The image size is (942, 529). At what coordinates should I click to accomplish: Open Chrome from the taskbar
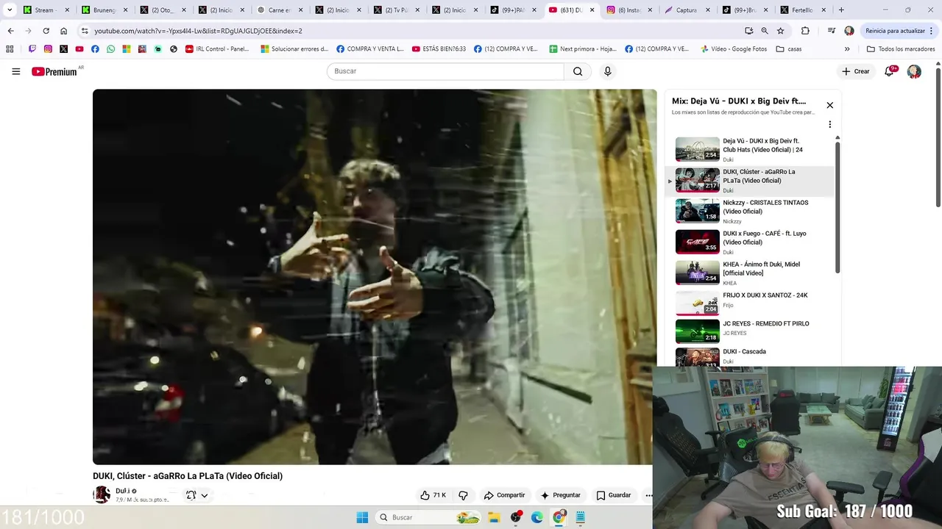click(559, 517)
